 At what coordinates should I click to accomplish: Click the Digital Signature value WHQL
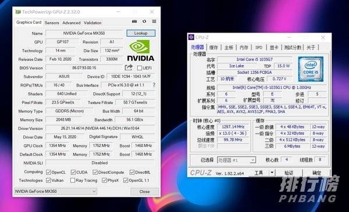137,137
